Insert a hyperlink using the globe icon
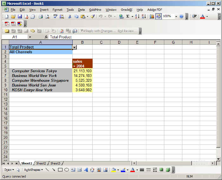The height and width of the screenshot is (180, 222). [x=121, y=16]
